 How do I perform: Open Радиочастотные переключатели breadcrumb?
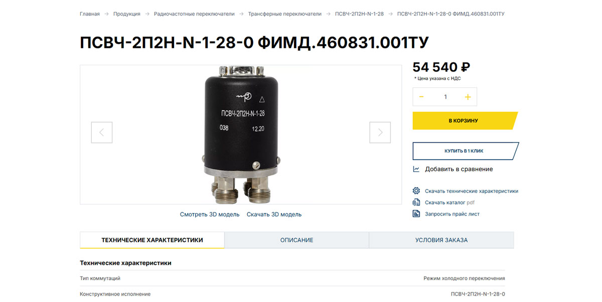[194, 14]
